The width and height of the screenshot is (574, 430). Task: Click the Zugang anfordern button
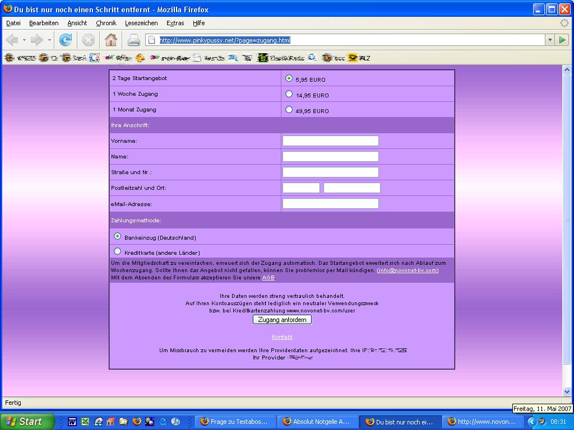(x=282, y=320)
